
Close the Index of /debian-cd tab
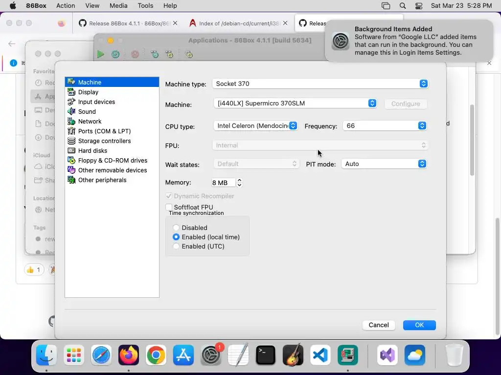click(x=285, y=23)
